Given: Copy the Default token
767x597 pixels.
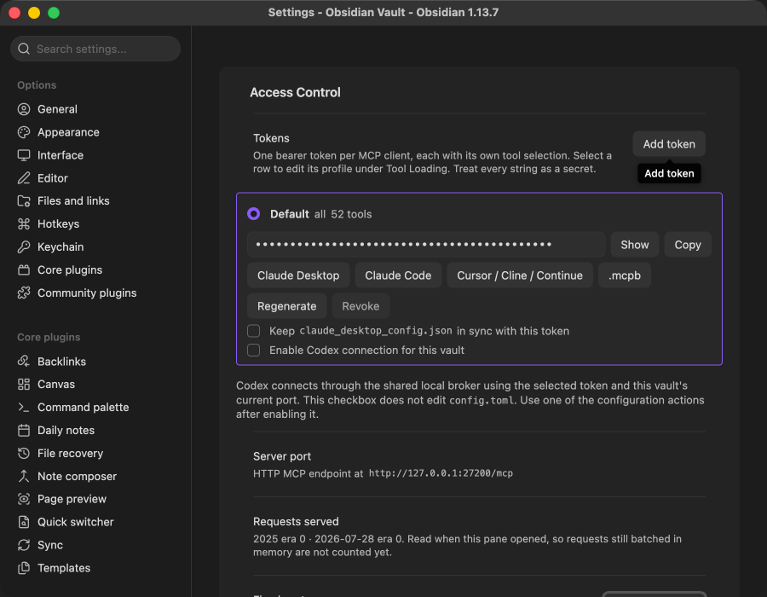Looking at the screenshot, I should [x=687, y=245].
